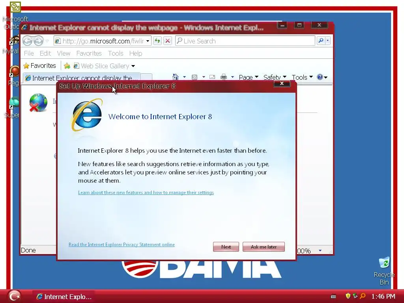404x303 pixels.
Task: Click the Forward navigation arrow in Internet Explorer
Action: [x=38, y=41]
